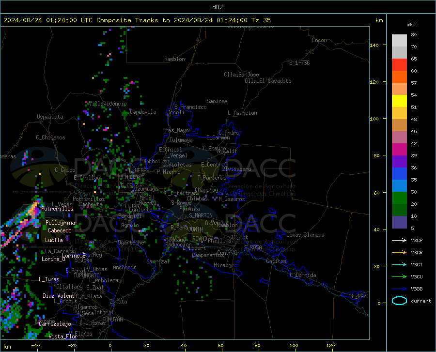Click the Cabecedo label
This screenshot has width=436, height=352.
click(60, 230)
